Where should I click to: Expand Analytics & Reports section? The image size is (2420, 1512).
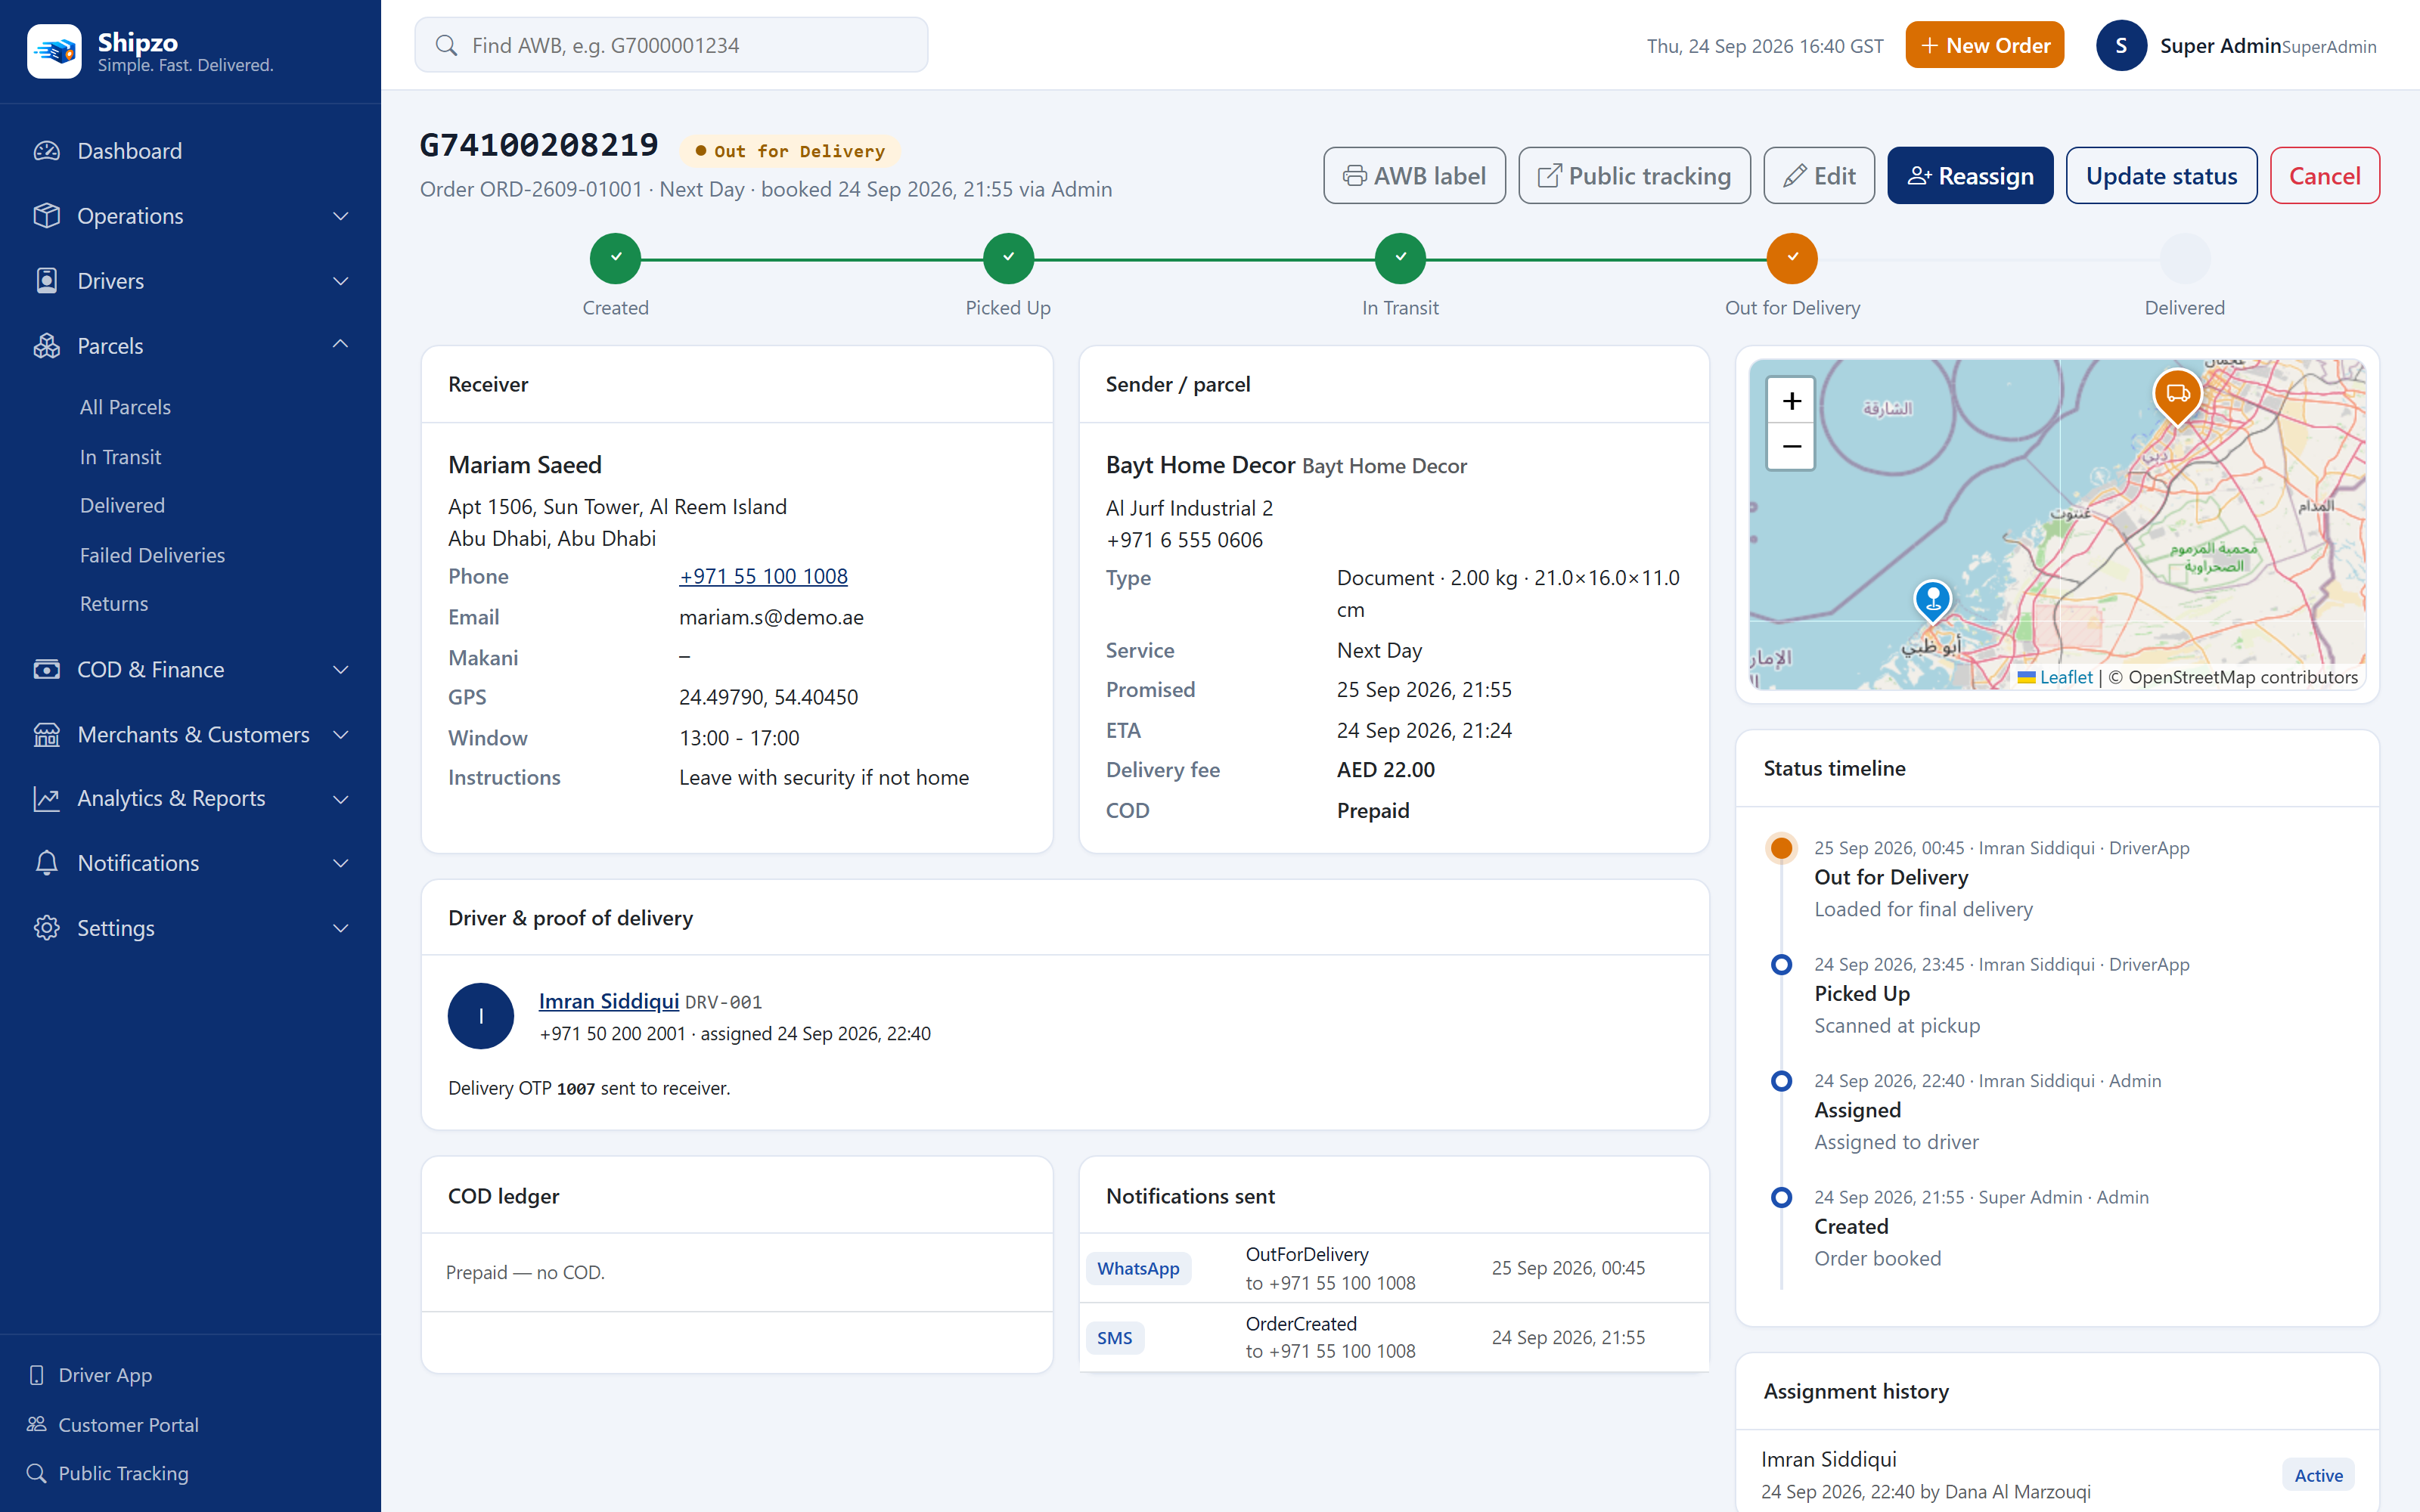point(190,799)
